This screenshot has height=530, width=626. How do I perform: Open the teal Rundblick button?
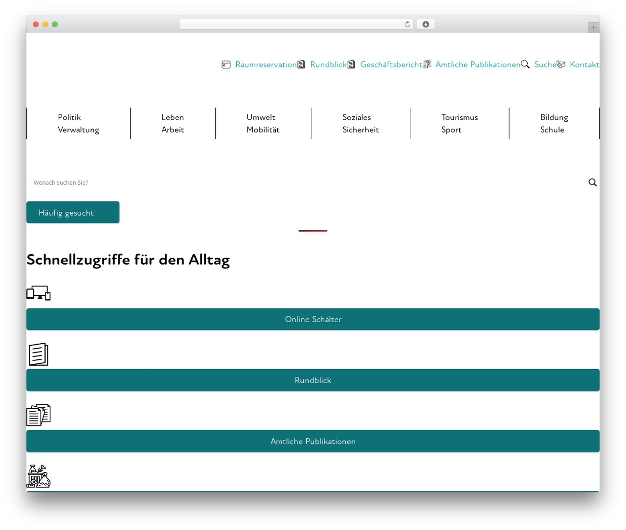(313, 380)
